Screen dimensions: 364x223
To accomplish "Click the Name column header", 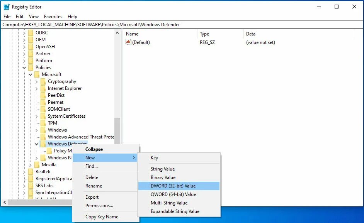I will click(160, 34).
